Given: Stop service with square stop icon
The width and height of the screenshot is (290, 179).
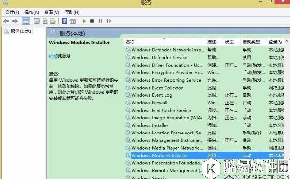Looking at the screenshot, I should tap(92, 21).
